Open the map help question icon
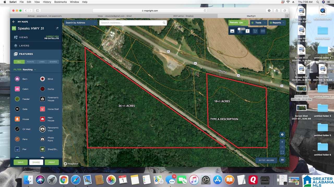This screenshot has height=187, width=334. coord(282,135)
